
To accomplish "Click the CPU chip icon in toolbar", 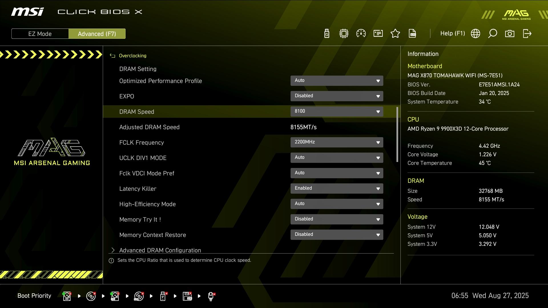I will pyautogui.click(x=344, y=34).
